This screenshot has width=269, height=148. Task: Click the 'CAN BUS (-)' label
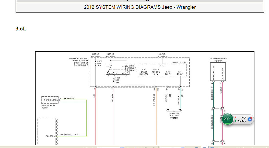click(180, 73)
